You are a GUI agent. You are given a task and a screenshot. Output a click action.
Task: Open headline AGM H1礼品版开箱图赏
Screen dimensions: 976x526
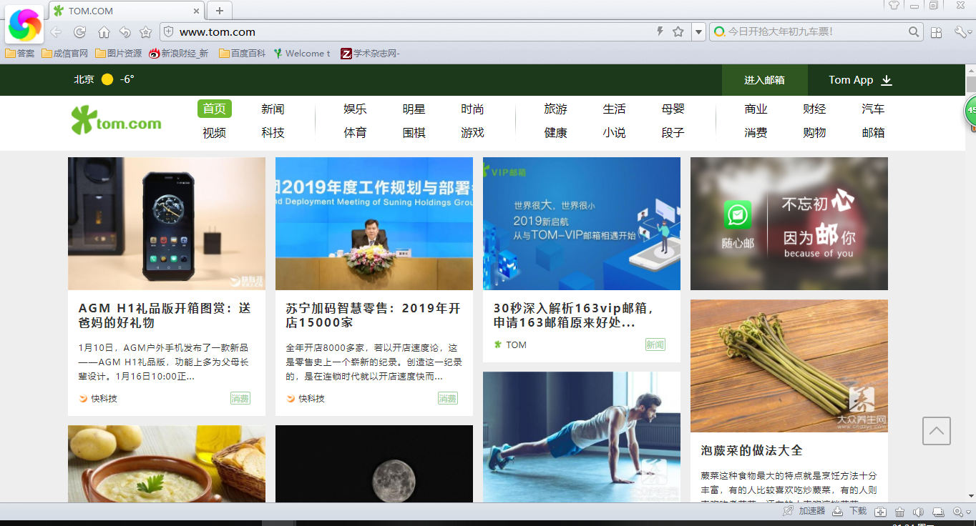tap(165, 315)
